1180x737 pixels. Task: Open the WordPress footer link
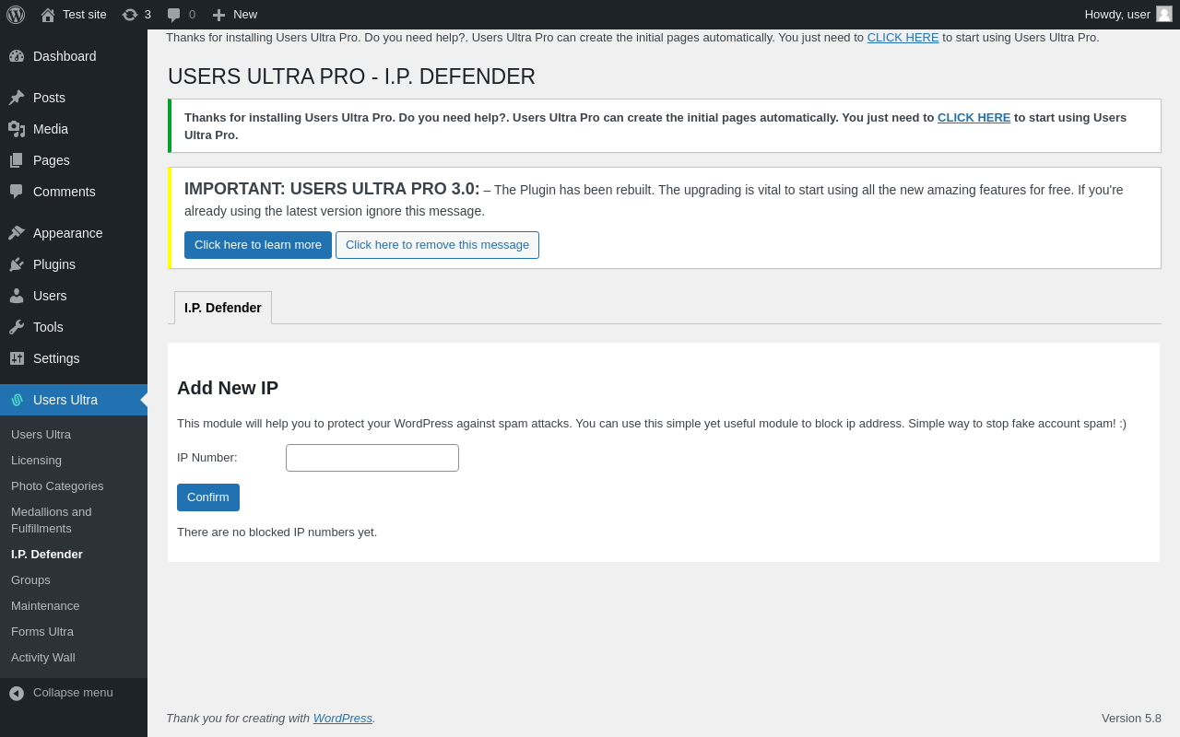coord(343,719)
